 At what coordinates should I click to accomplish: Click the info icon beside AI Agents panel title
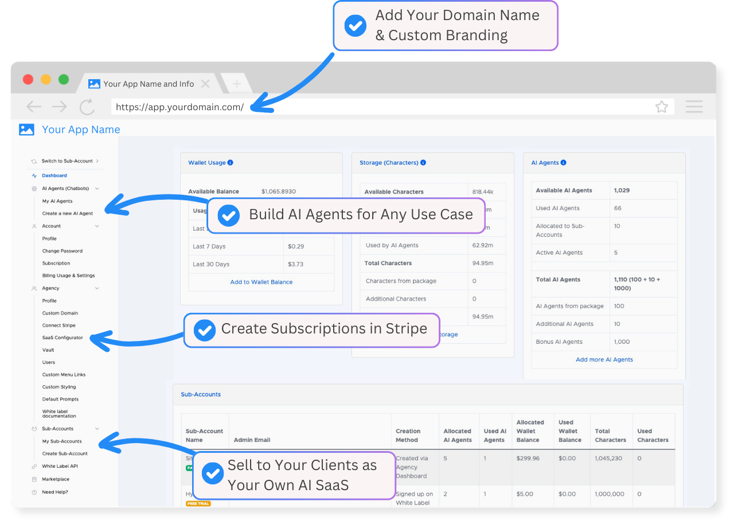click(x=564, y=163)
